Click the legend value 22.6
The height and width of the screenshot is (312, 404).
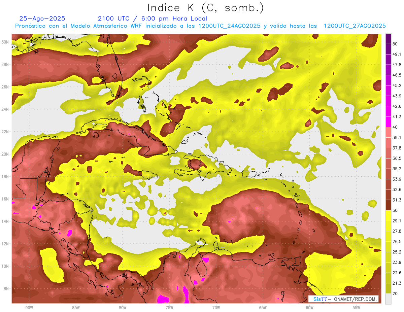point(397,273)
